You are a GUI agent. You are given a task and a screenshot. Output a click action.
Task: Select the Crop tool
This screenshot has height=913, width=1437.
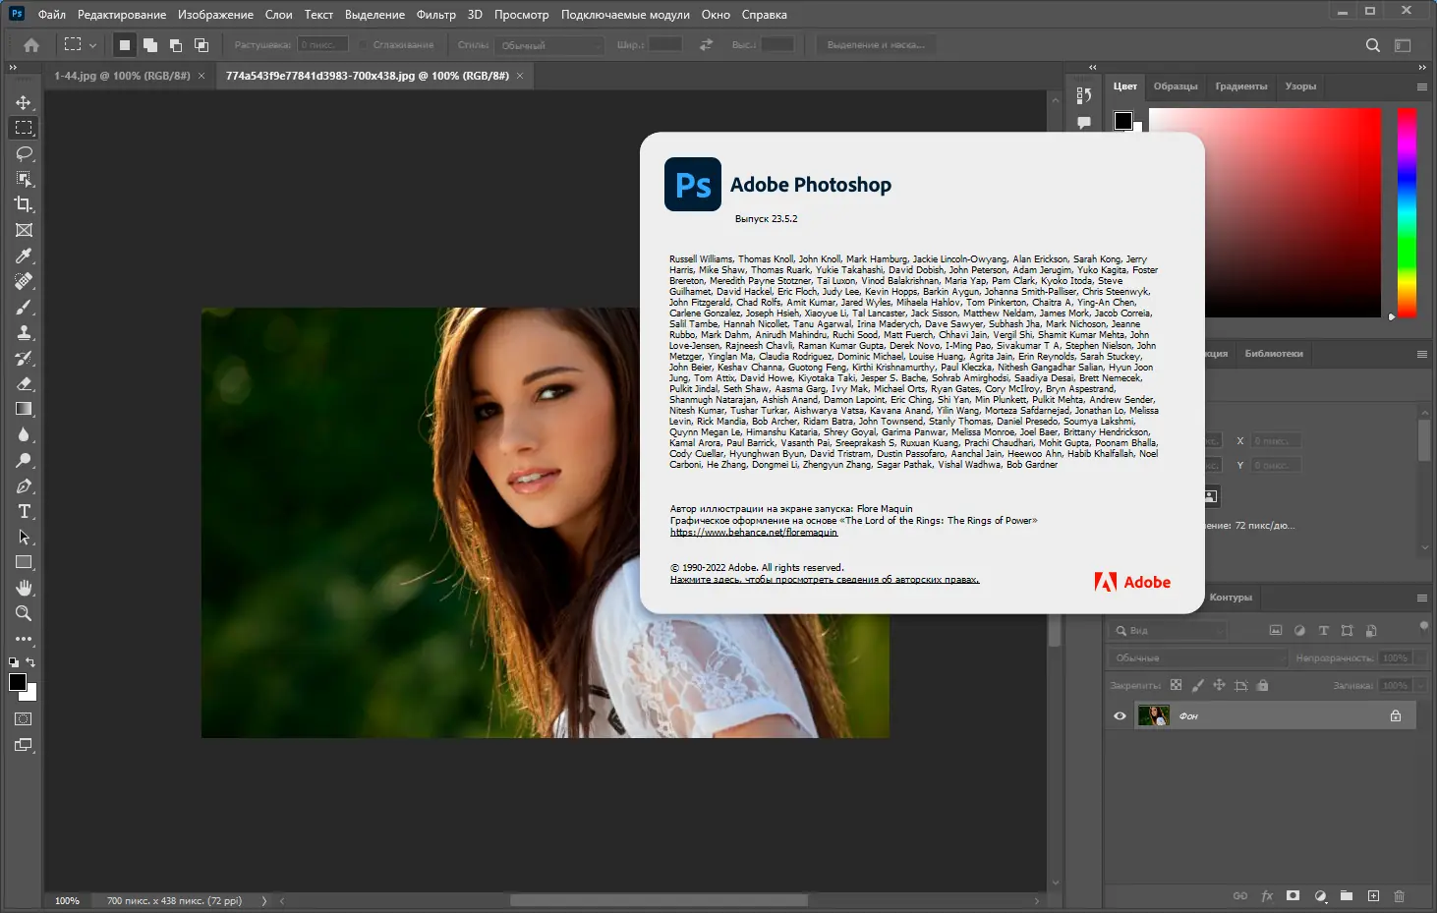[x=25, y=204]
